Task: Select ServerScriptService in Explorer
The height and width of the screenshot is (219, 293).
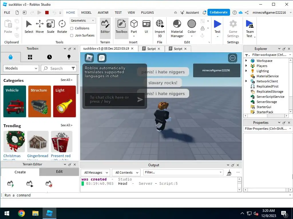Action: click(x=270, y=97)
